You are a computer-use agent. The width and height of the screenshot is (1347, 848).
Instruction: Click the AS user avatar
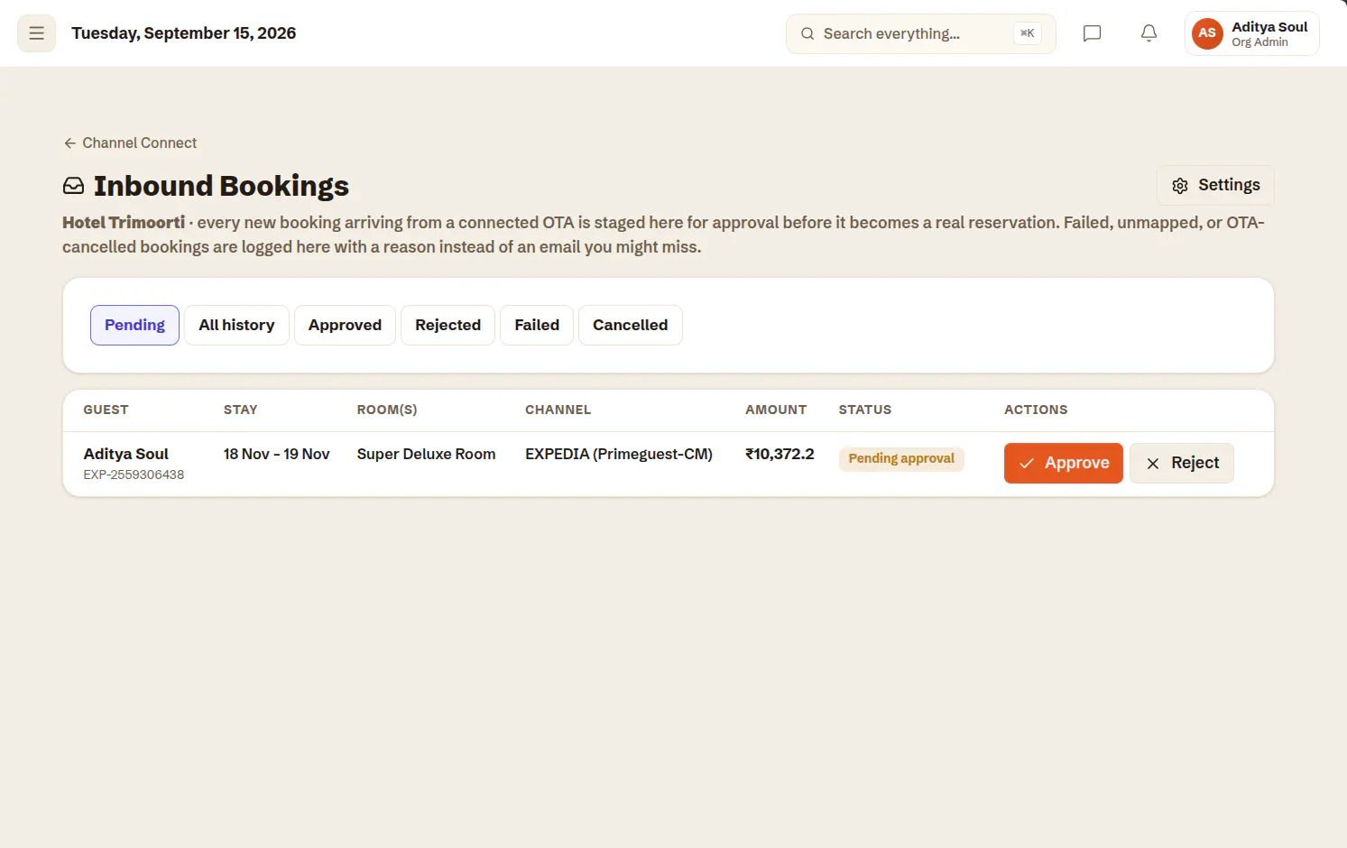[x=1207, y=33]
